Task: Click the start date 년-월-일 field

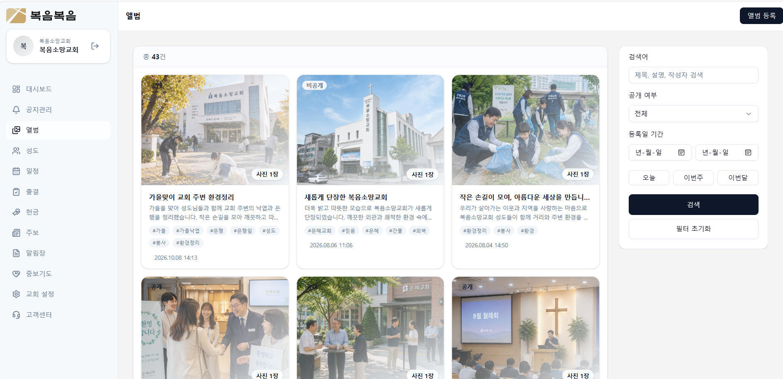Action: point(660,152)
